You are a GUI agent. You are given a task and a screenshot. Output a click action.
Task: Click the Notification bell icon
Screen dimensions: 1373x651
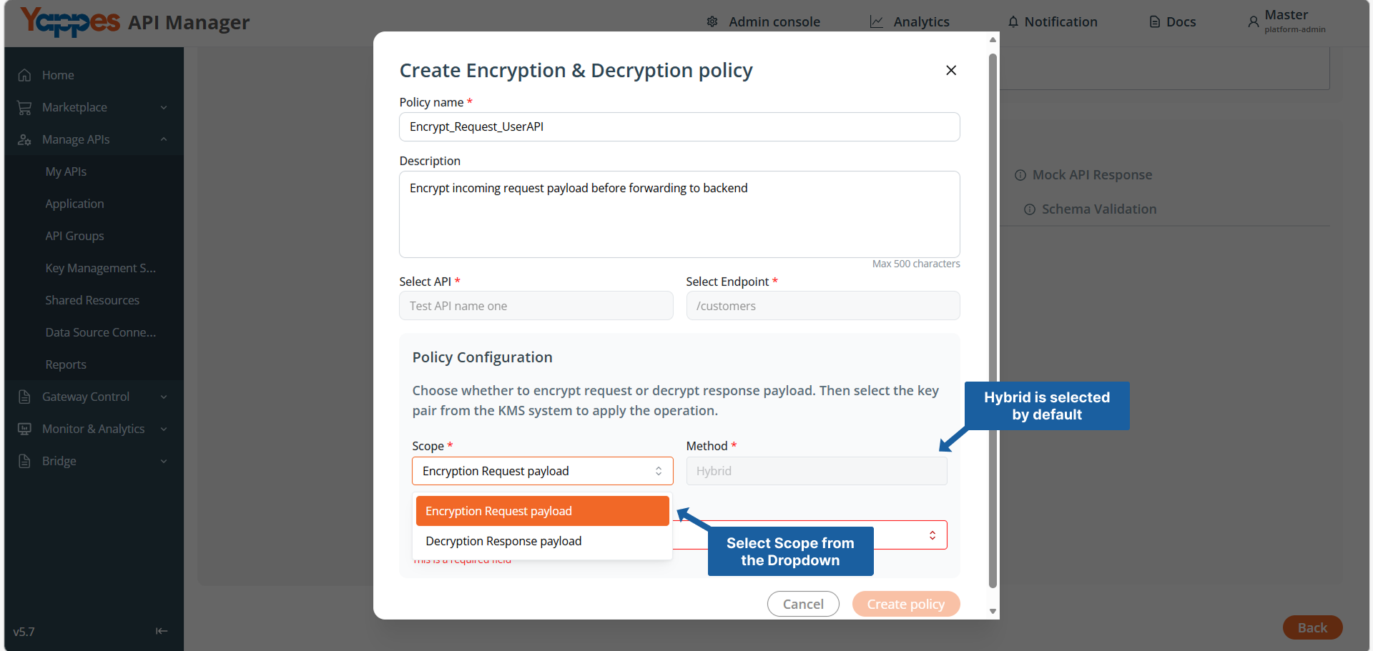[1013, 21]
